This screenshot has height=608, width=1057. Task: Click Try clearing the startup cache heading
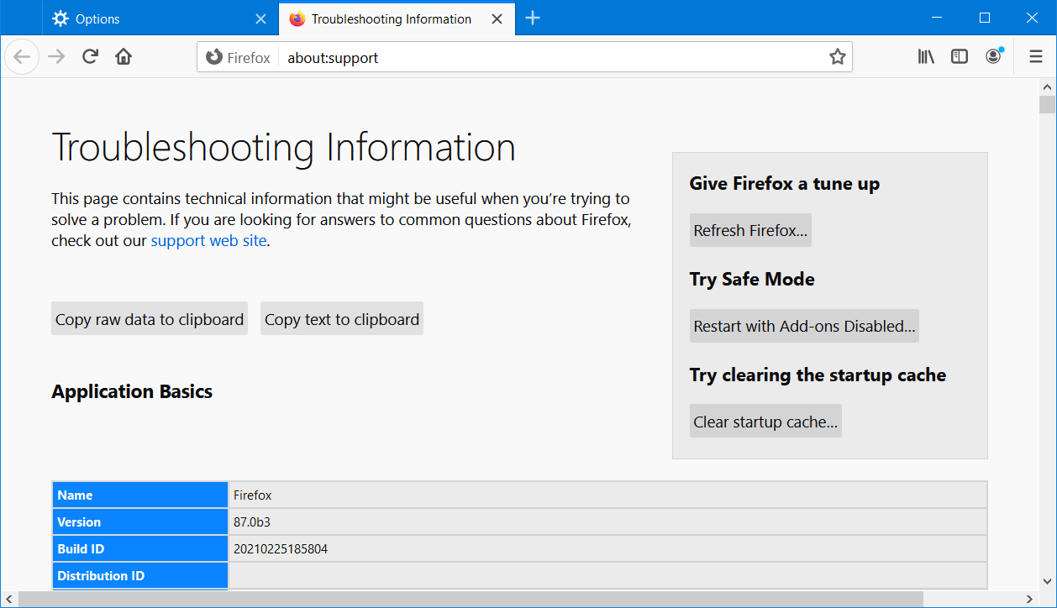(818, 375)
